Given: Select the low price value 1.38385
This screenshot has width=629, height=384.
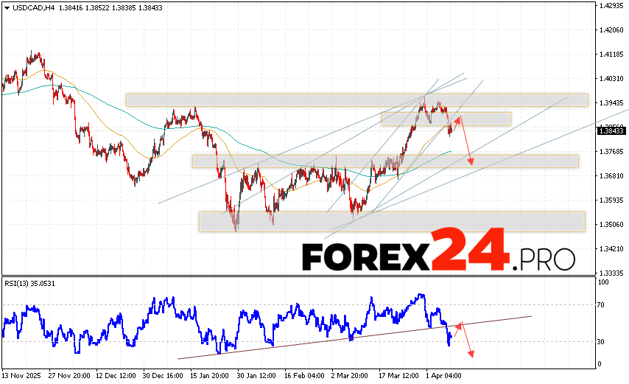Looking at the screenshot, I should coord(124,8).
